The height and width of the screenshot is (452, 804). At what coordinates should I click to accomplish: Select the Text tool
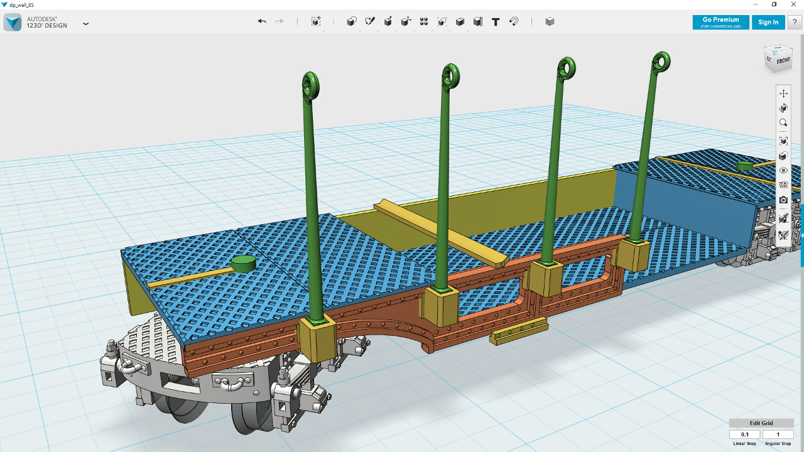(496, 21)
